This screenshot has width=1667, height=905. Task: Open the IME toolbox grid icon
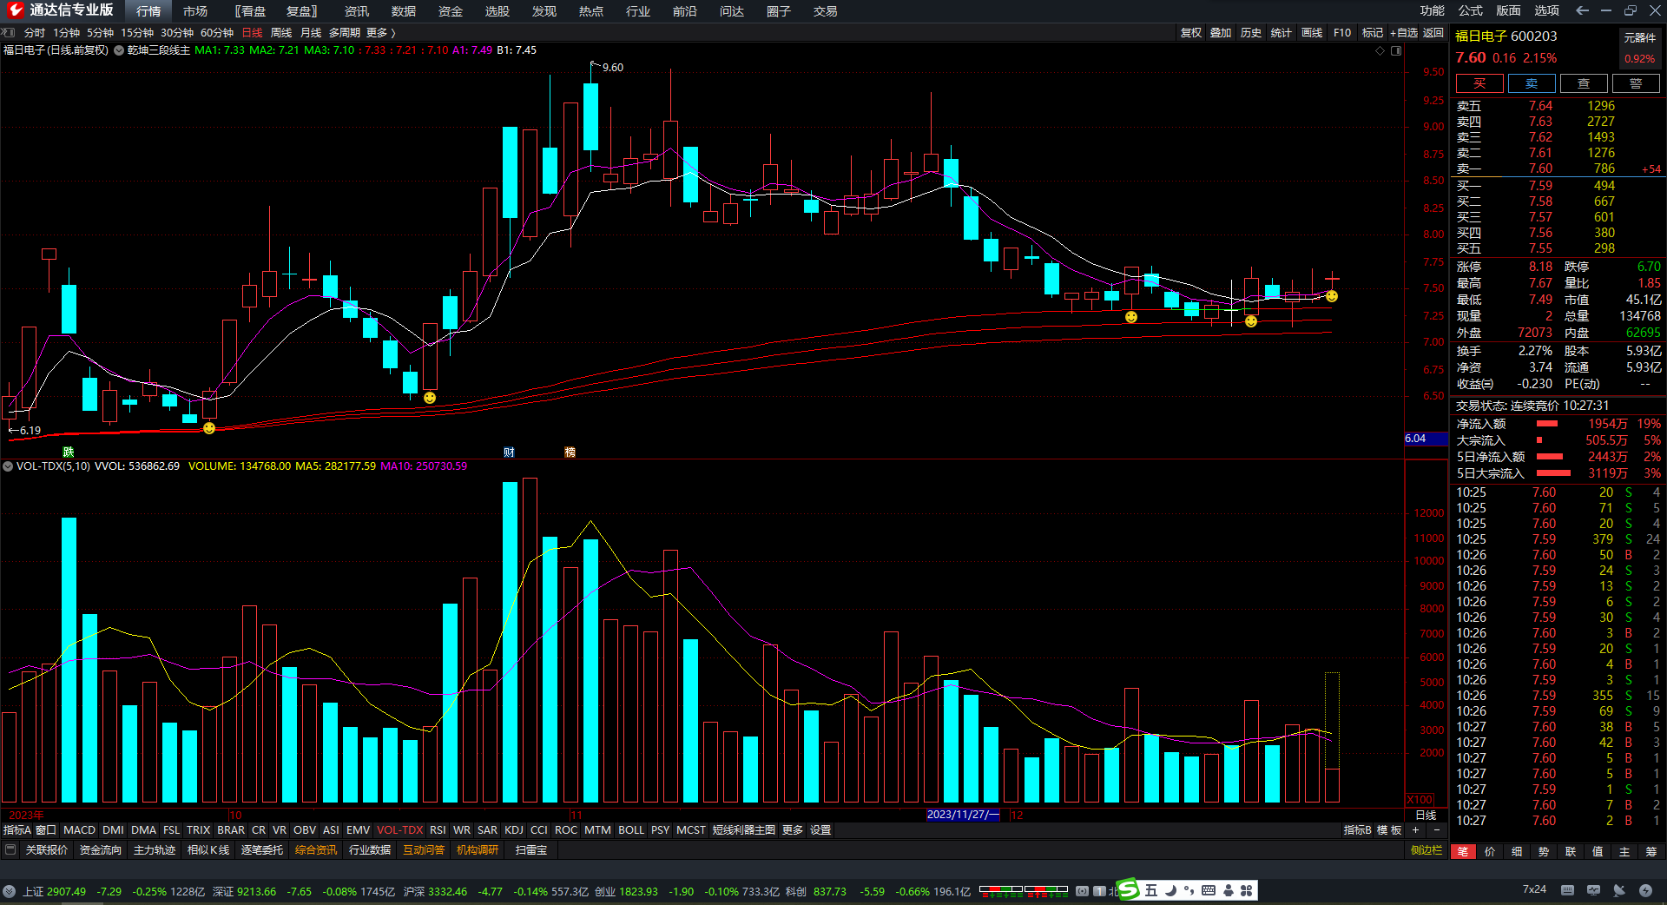(1247, 890)
